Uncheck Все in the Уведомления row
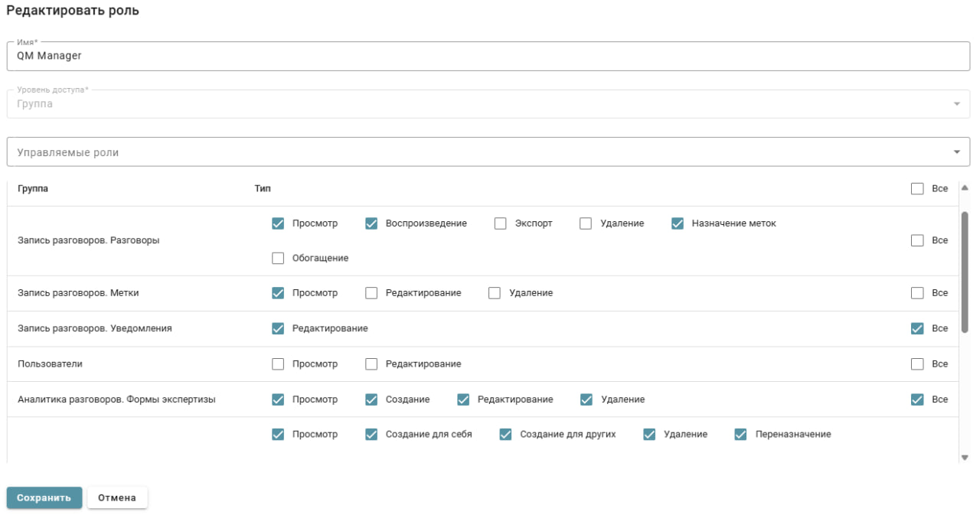This screenshot has width=980, height=515. 917,328
